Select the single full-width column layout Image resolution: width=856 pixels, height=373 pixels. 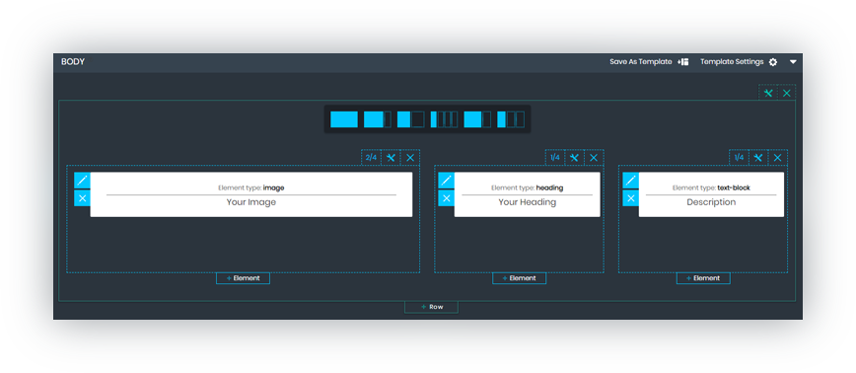[x=344, y=119]
